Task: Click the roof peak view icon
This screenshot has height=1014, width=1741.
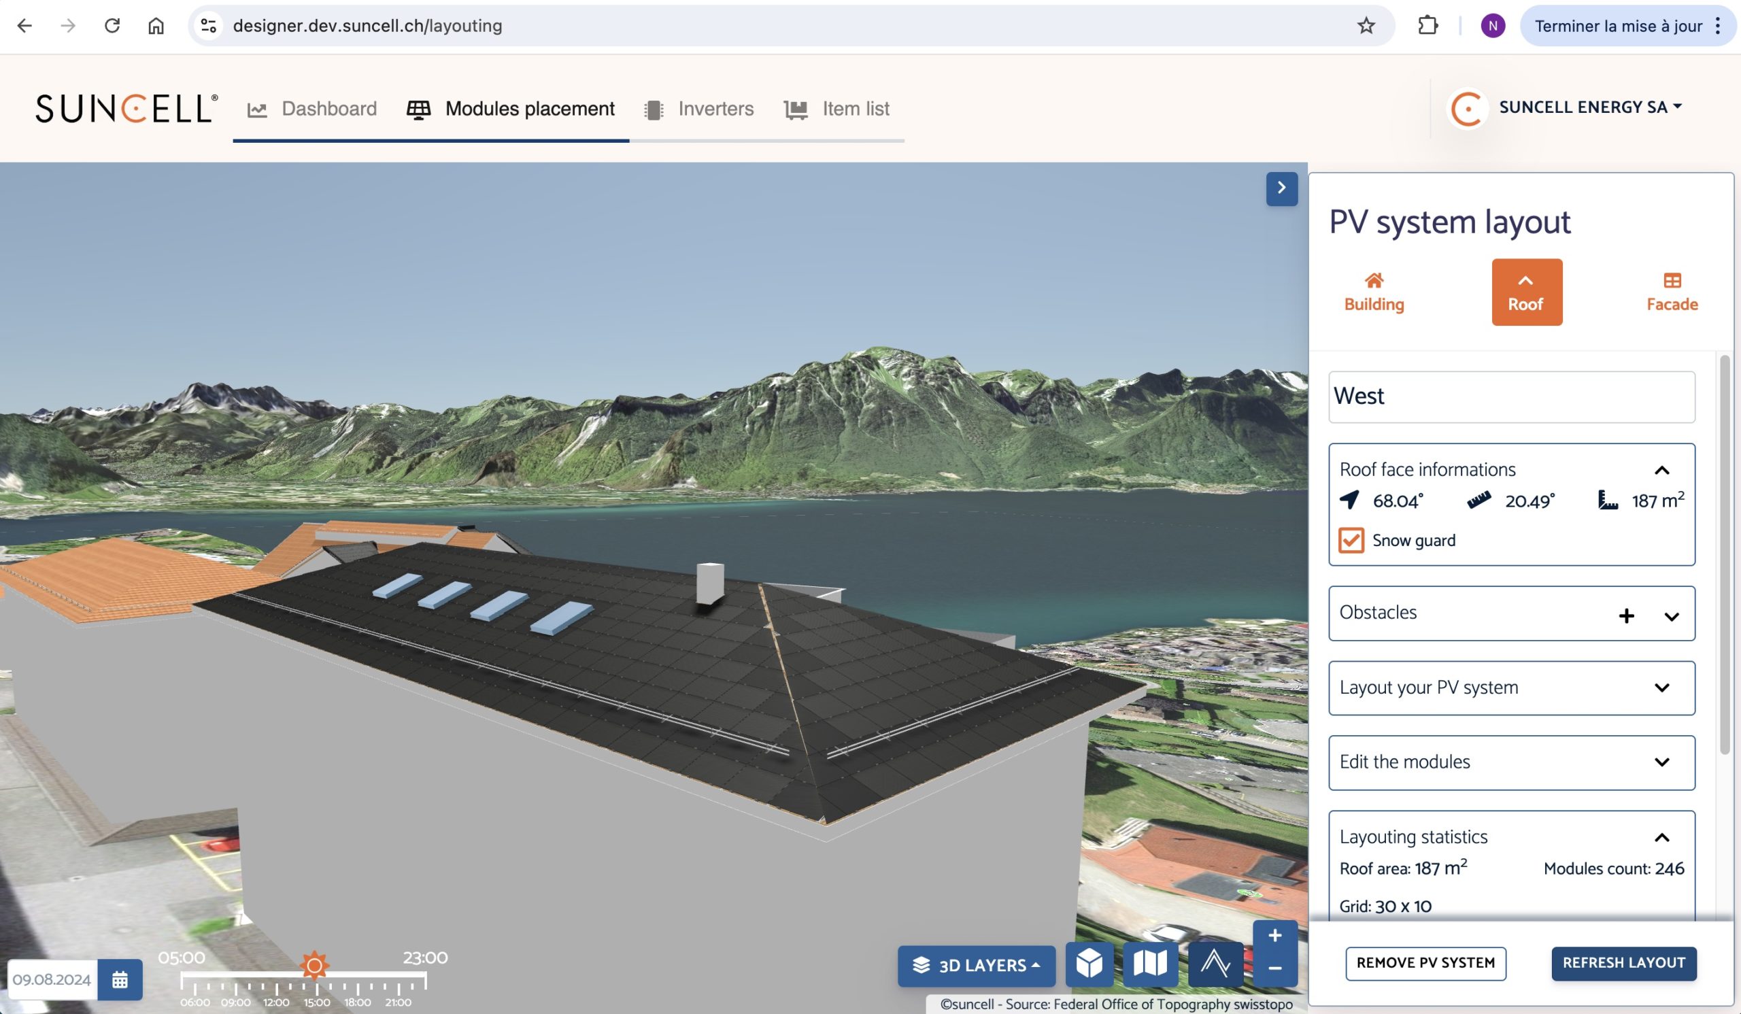Action: [x=1215, y=964]
